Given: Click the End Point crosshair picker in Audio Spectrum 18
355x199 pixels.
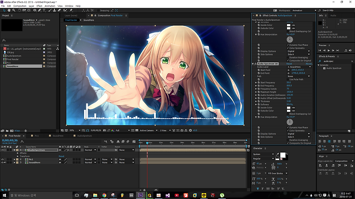Looking at the screenshot, I should [x=288, y=73].
